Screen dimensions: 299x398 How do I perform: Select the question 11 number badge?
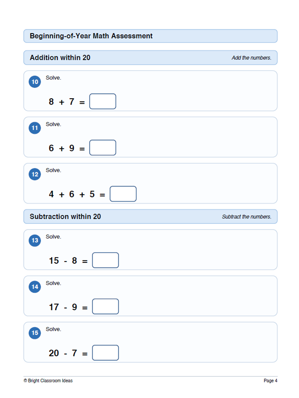[35, 128]
